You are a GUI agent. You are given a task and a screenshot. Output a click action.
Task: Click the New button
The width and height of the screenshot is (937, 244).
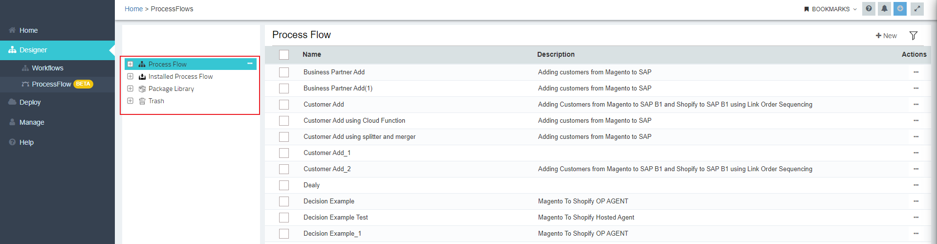coord(886,36)
